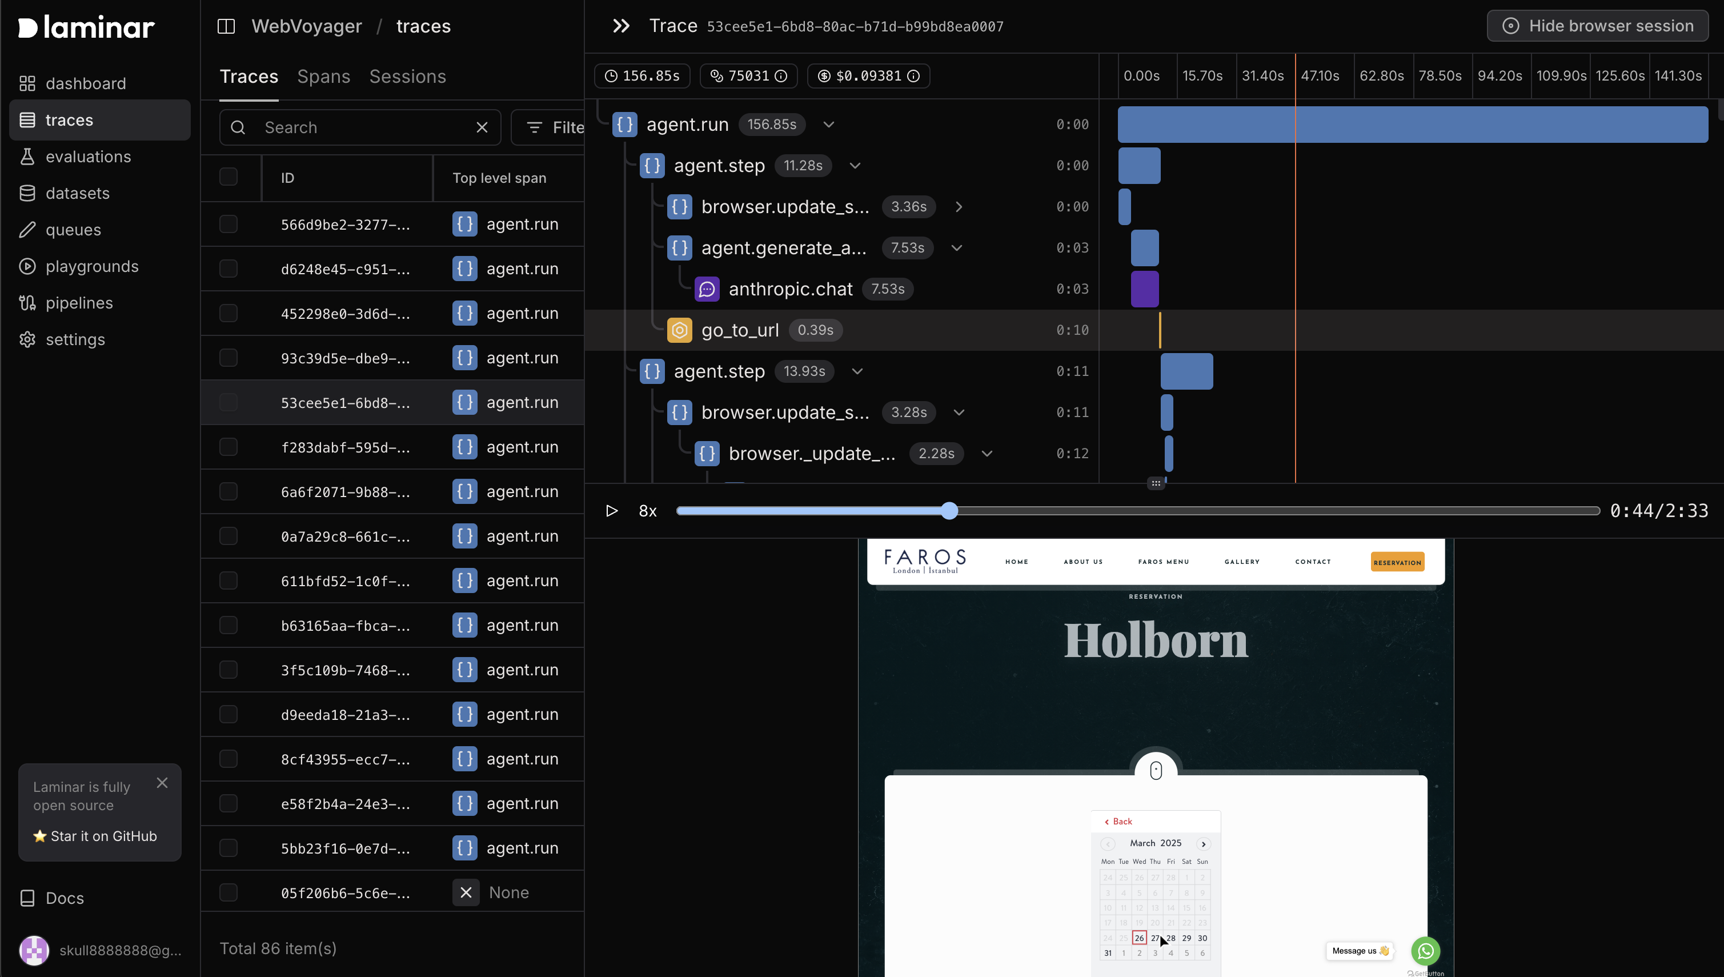The width and height of the screenshot is (1724, 977).
Task: Click the sidebar panel toggle icon
Action: point(226,26)
